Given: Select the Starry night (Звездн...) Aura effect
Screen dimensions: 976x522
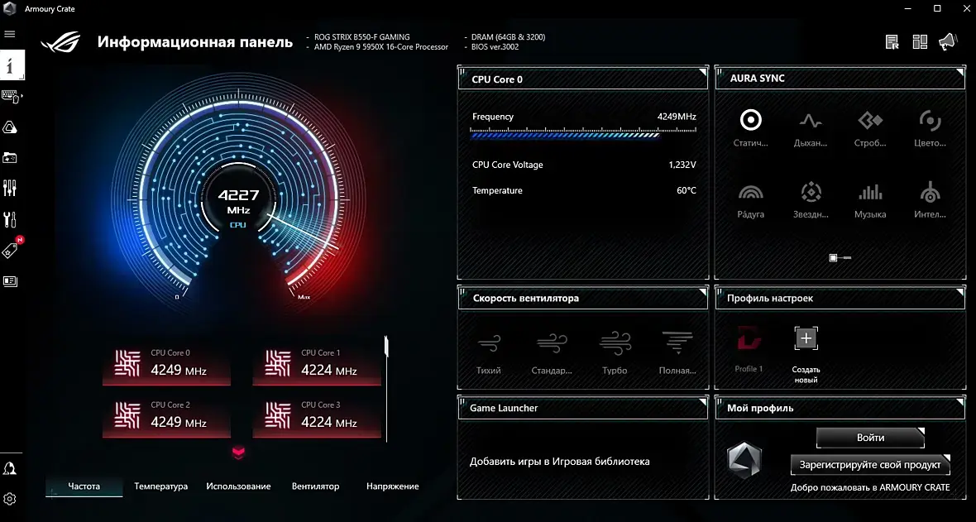Looking at the screenshot, I should pos(811,200).
